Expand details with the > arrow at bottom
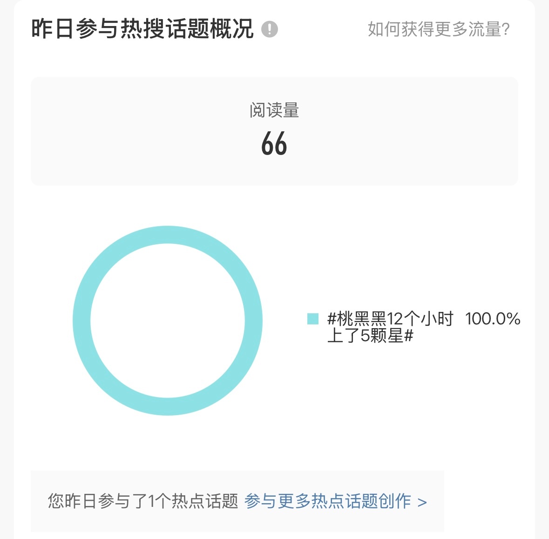The image size is (549, 539). 422,502
